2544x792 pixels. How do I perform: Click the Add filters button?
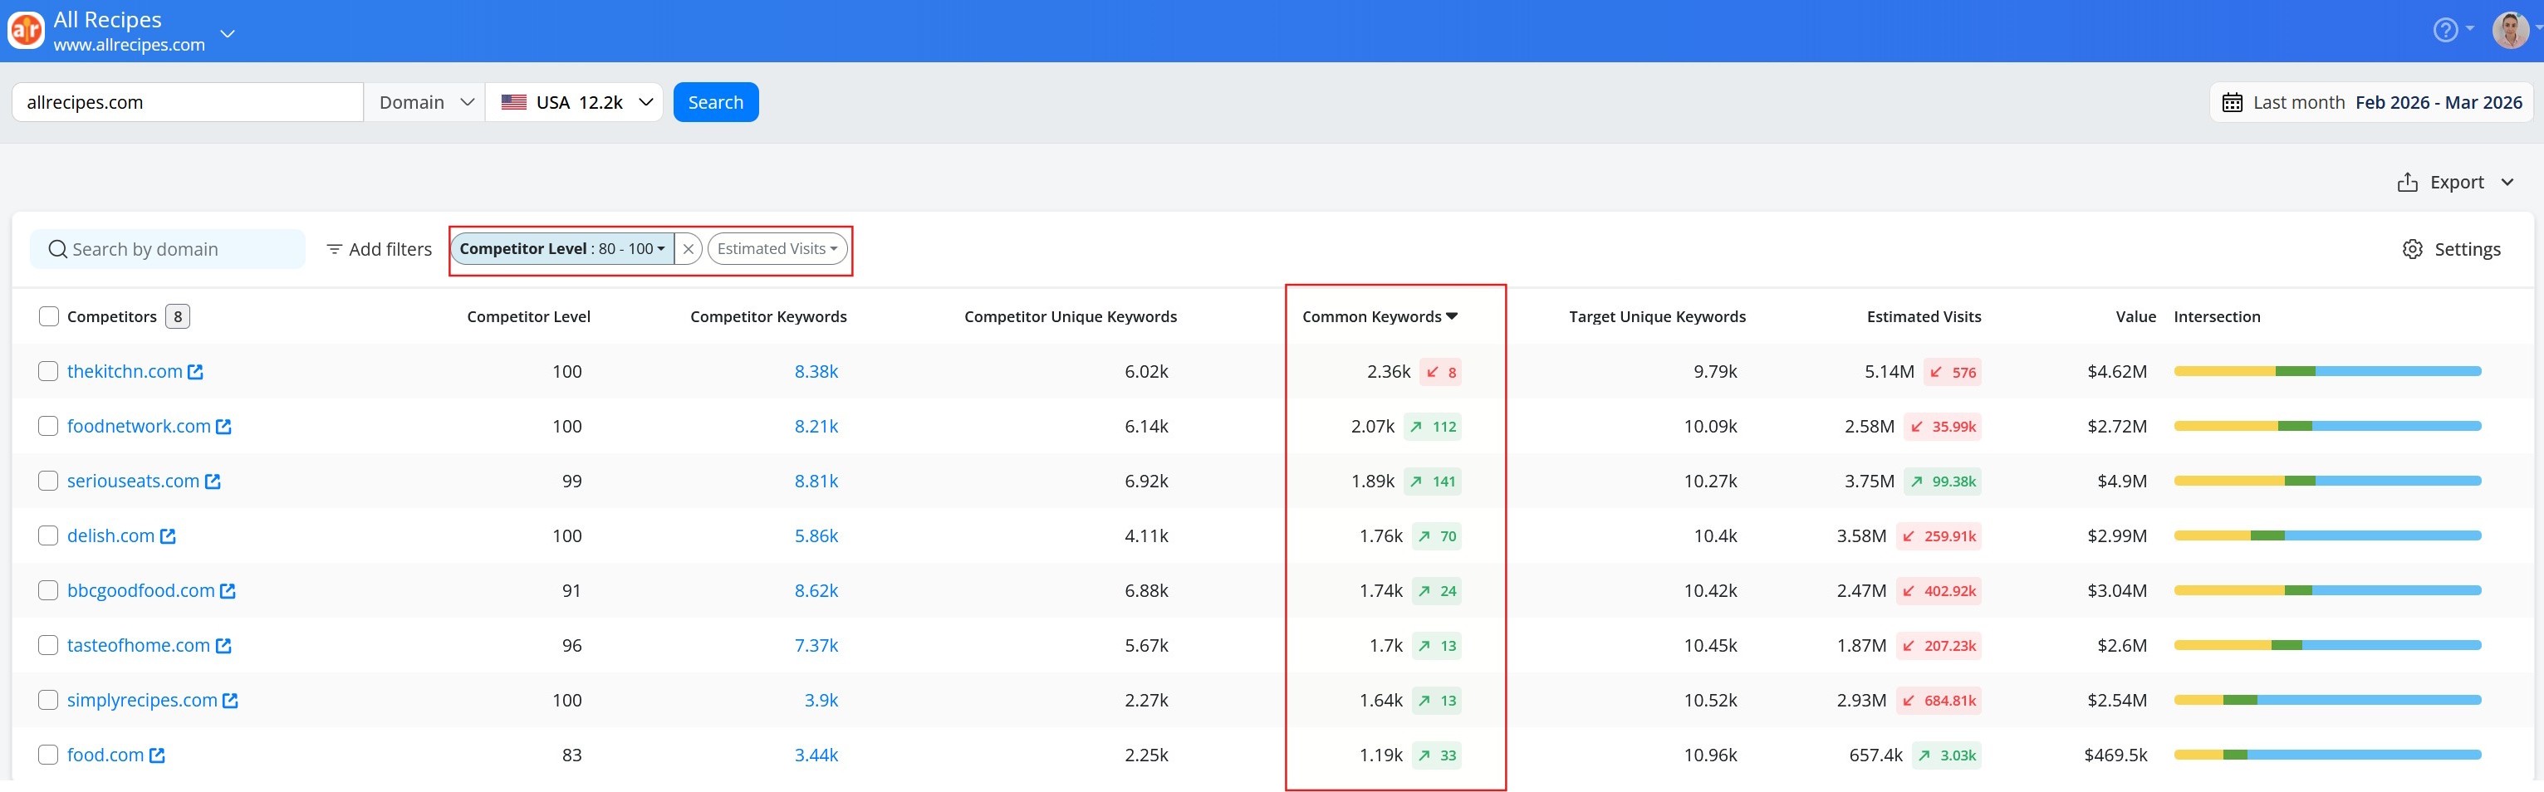click(x=380, y=249)
